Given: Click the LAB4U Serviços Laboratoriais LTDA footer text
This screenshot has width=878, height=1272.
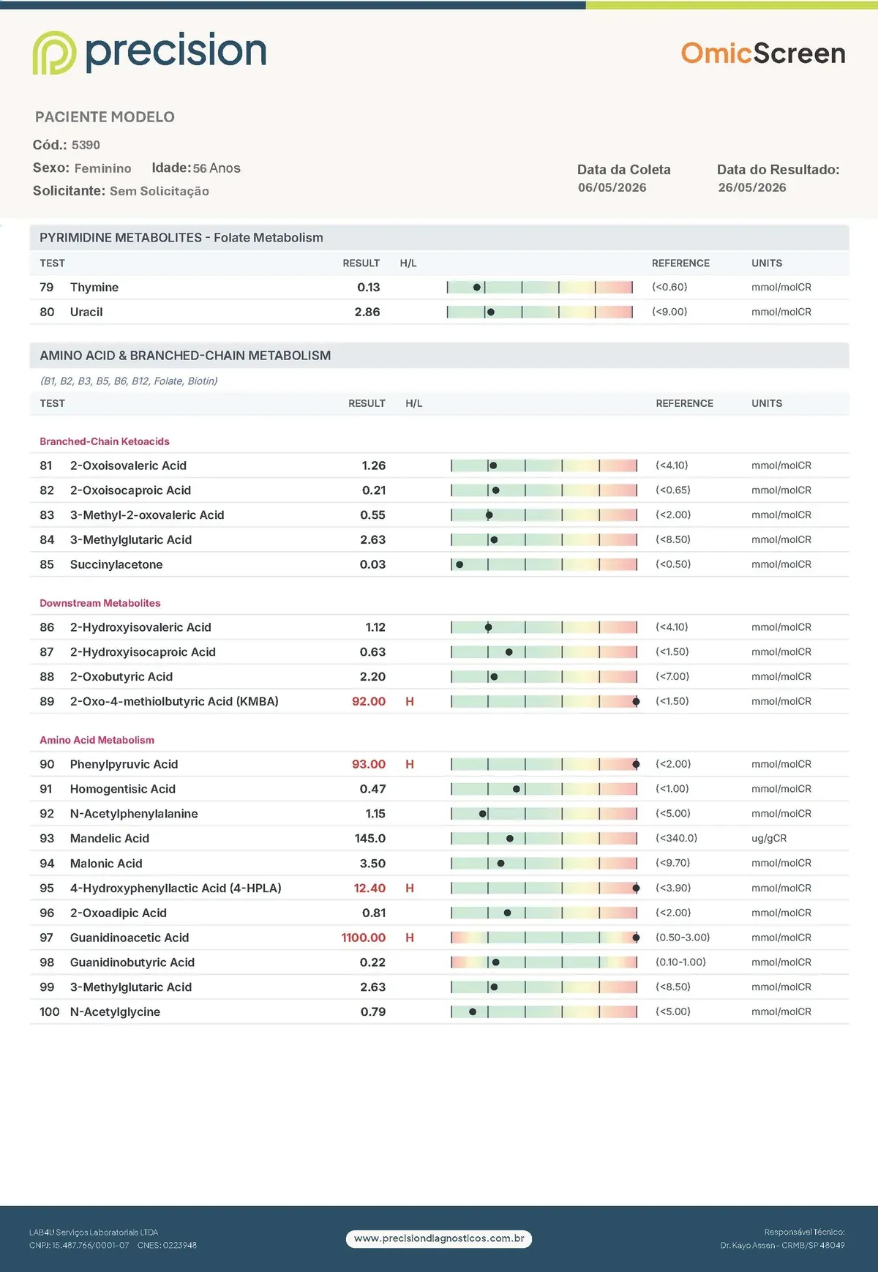Looking at the screenshot, I should coord(94,1232).
